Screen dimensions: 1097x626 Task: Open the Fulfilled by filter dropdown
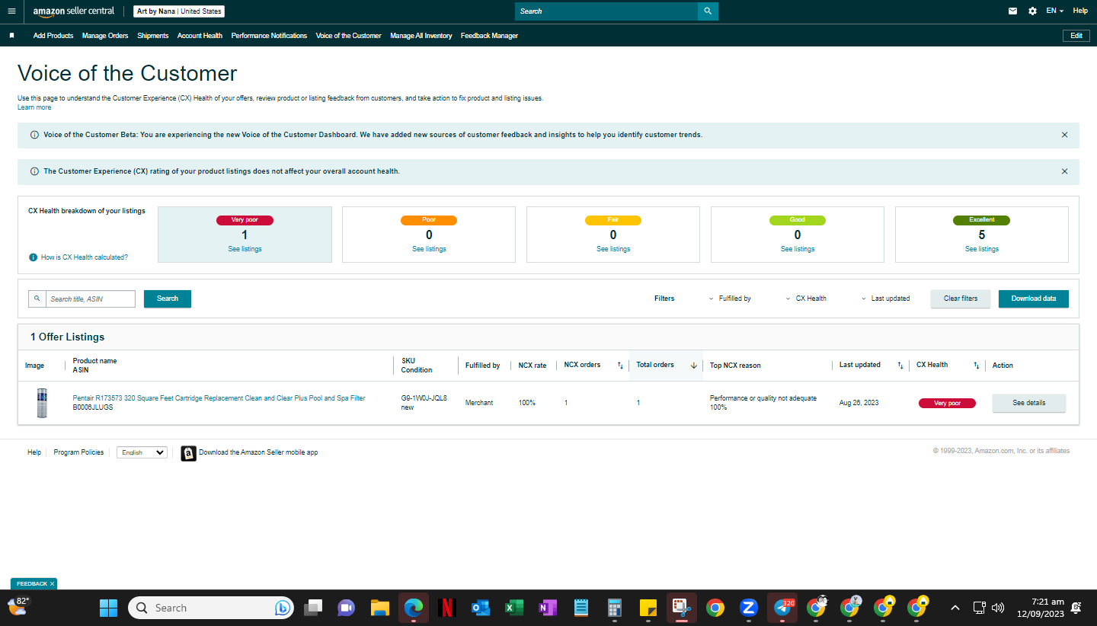pos(730,299)
